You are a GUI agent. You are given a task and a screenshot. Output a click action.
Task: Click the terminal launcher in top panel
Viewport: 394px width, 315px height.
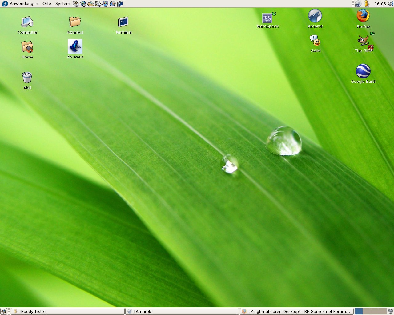[120, 4]
